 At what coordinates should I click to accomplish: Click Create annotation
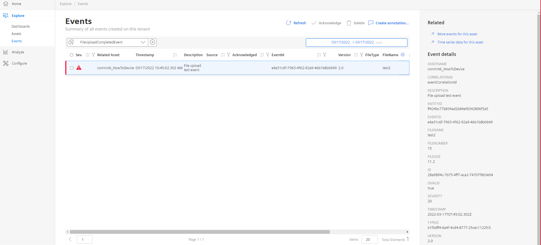pos(392,23)
